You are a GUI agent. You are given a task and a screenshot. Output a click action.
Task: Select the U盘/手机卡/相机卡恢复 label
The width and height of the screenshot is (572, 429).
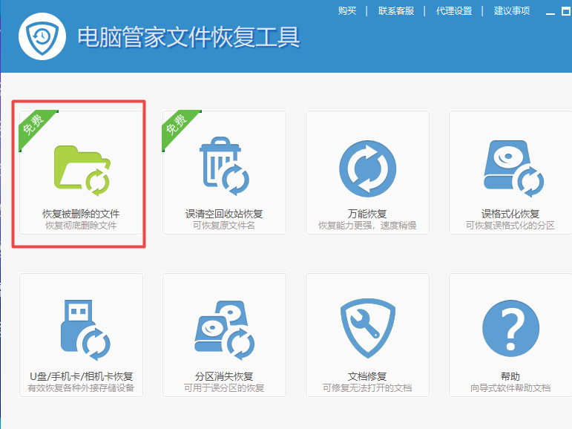pos(81,376)
